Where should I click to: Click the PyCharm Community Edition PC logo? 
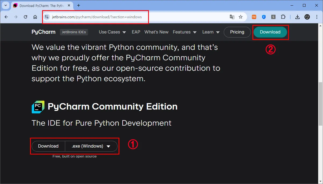[x=38, y=107]
